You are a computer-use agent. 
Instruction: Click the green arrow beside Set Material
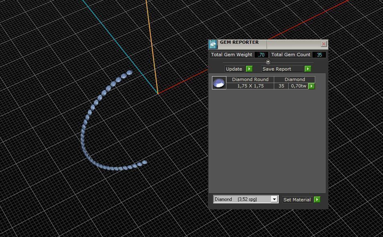pyautogui.click(x=317, y=200)
